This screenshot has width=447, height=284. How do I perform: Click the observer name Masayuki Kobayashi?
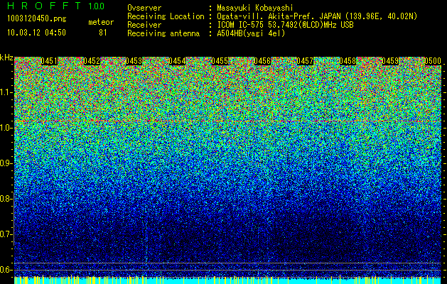pyautogui.click(x=255, y=8)
